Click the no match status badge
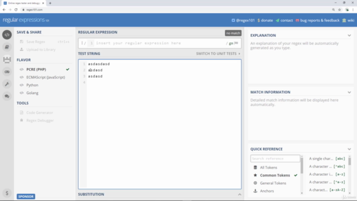 click(233, 33)
